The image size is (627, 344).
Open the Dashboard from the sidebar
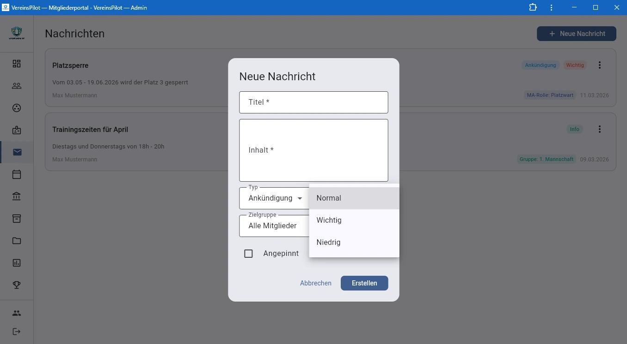tap(17, 63)
